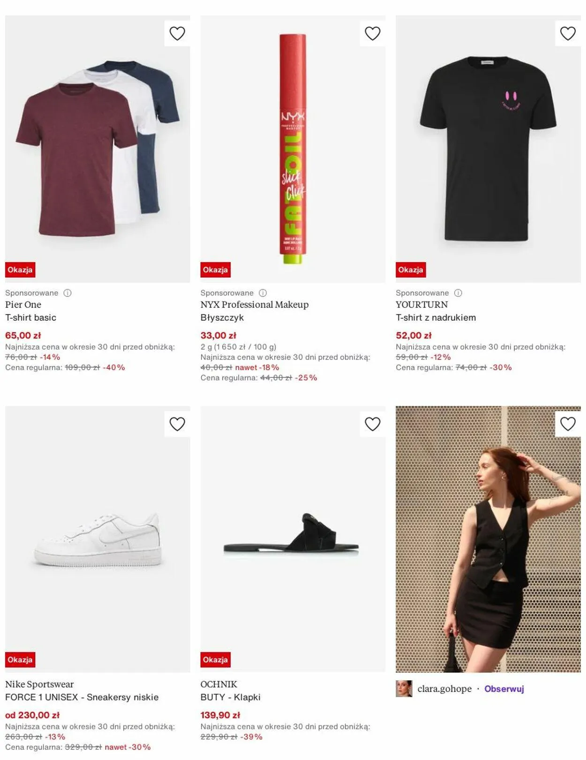View the NYX Professional Makeup Błyszczyk listing
Image resolution: width=586 pixels, height=760 pixels.
255,311
